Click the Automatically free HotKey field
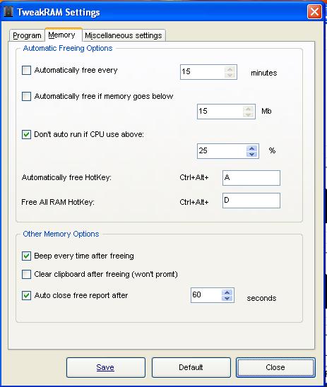 coord(251,178)
